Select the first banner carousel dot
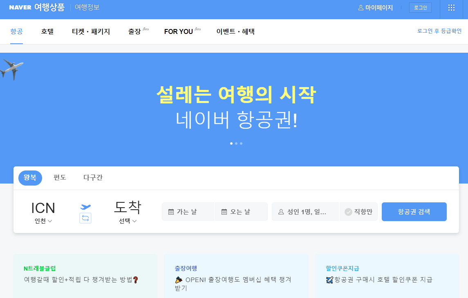 pyautogui.click(x=231, y=143)
